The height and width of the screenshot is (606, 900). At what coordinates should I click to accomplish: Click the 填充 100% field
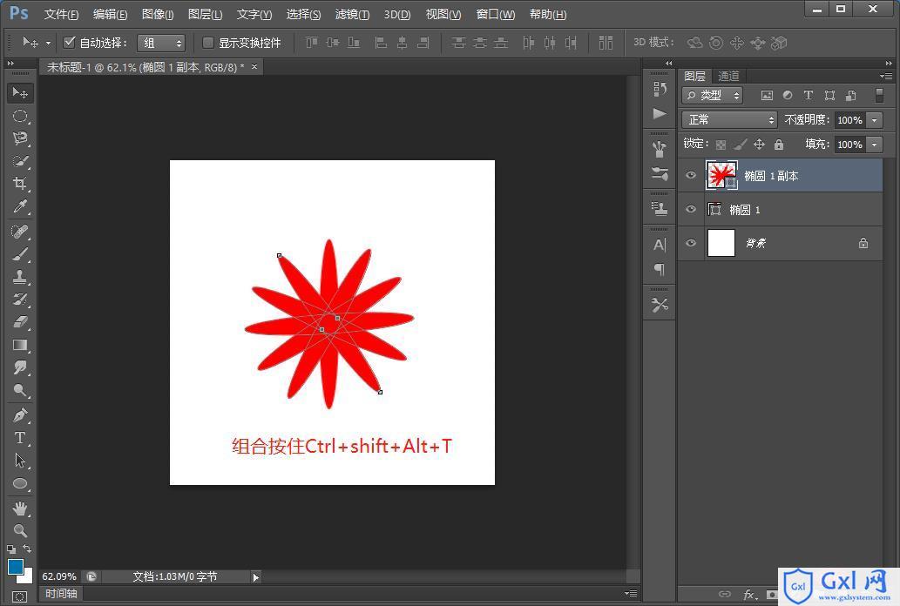pyautogui.click(x=850, y=145)
